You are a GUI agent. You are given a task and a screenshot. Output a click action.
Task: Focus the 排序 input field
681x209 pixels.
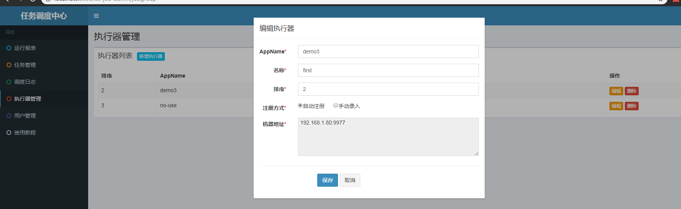[388, 89]
